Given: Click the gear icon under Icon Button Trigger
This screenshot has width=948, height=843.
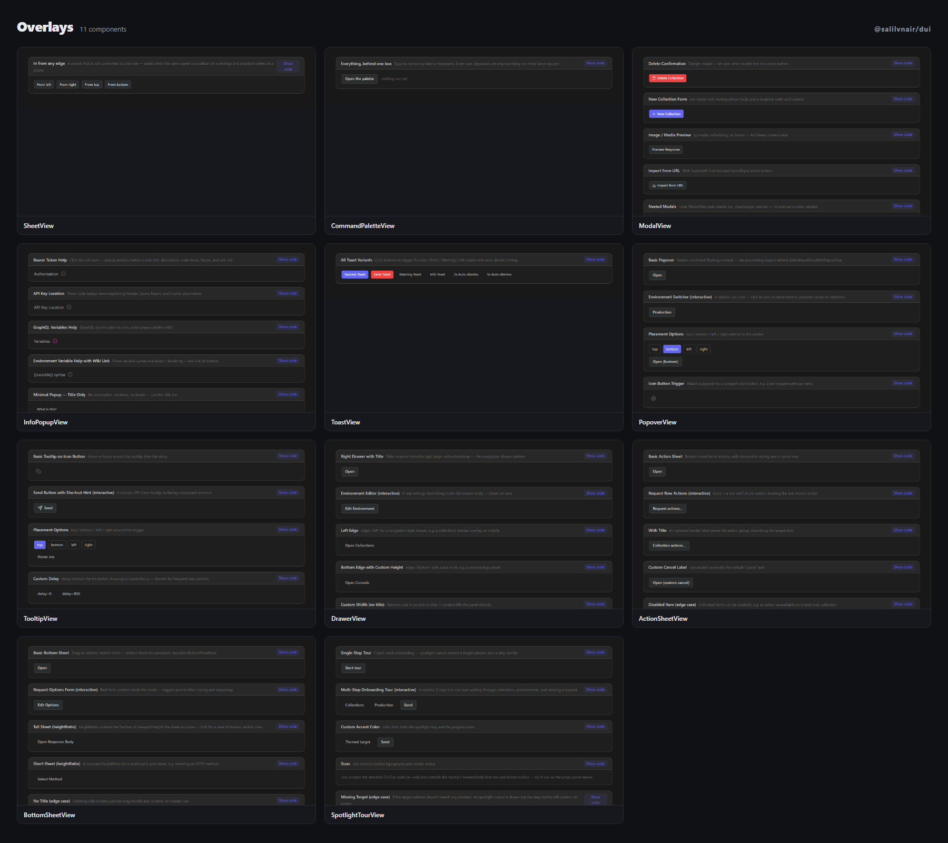Looking at the screenshot, I should tap(654, 399).
